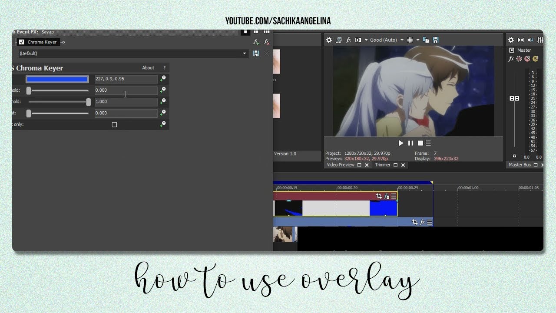Open Master Bus audio properties gear
This screenshot has height=313, width=556.
point(511,40)
